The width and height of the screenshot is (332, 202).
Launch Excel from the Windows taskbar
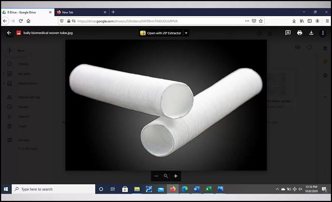coord(208,189)
